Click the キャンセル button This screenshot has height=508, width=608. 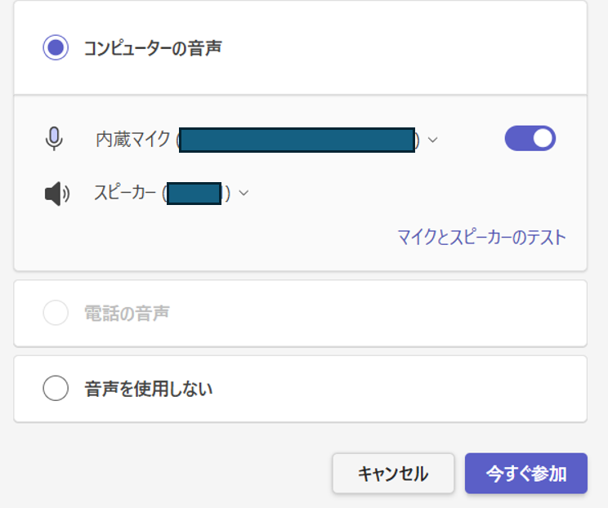coord(393,473)
